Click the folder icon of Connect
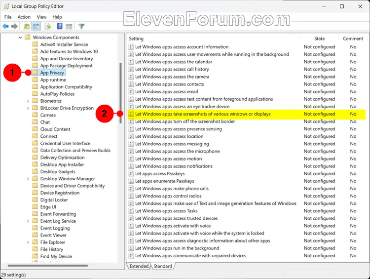The image size is (370, 279). tap(35, 136)
